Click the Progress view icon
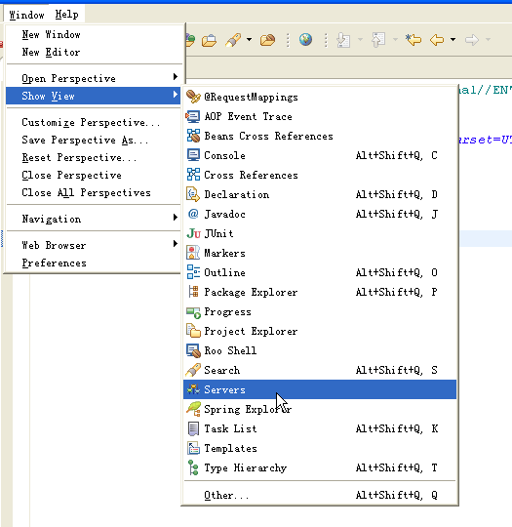Viewport: 512px width, 527px height. pos(193,312)
